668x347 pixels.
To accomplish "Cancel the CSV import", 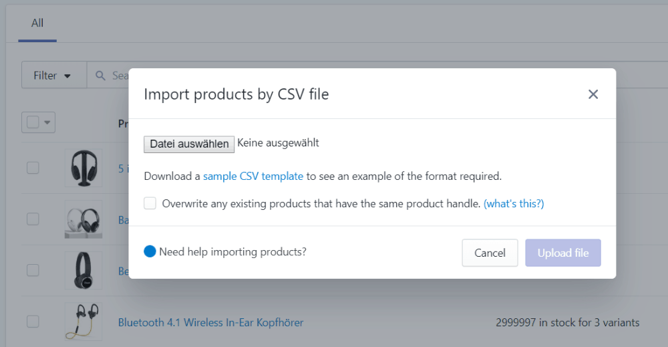I will click(x=490, y=253).
